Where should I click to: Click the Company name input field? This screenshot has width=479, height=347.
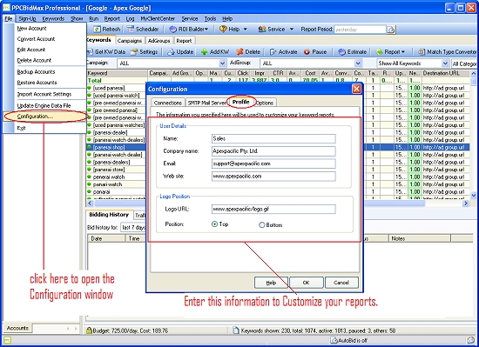tap(273, 151)
